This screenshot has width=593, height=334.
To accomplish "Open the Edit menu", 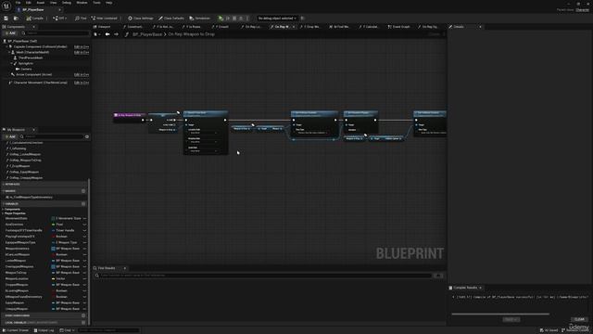I will pos(29,3).
